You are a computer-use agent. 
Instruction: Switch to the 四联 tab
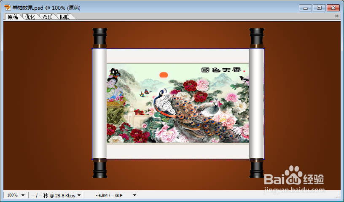[x=65, y=17]
